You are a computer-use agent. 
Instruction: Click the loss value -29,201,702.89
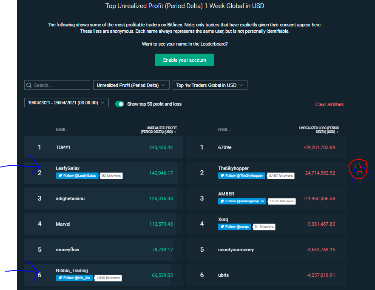coord(320,147)
